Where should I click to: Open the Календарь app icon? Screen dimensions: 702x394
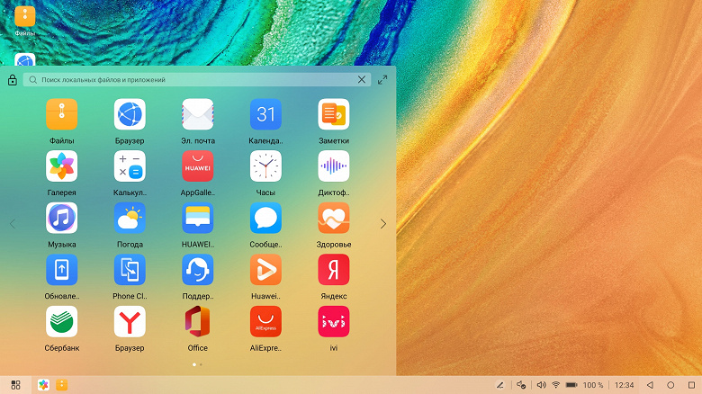[265, 114]
